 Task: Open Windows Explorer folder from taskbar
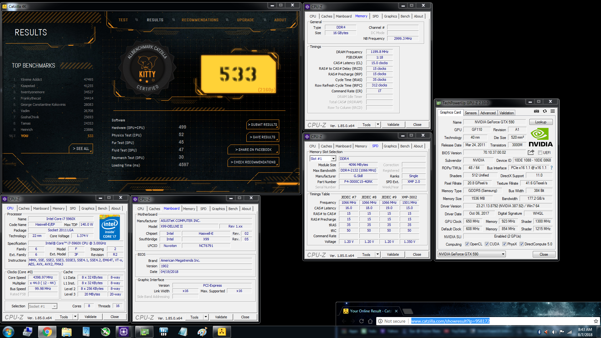pos(67,332)
